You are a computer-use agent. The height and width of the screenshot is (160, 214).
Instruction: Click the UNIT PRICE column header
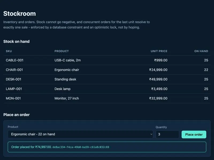click(x=159, y=51)
